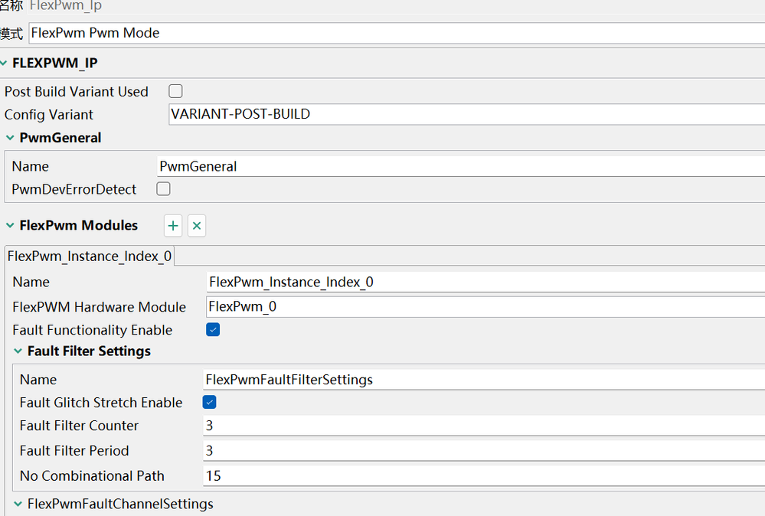Uncheck Fault Functionality Enable
Image resolution: width=765 pixels, height=516 pixels.
(213, 330)
